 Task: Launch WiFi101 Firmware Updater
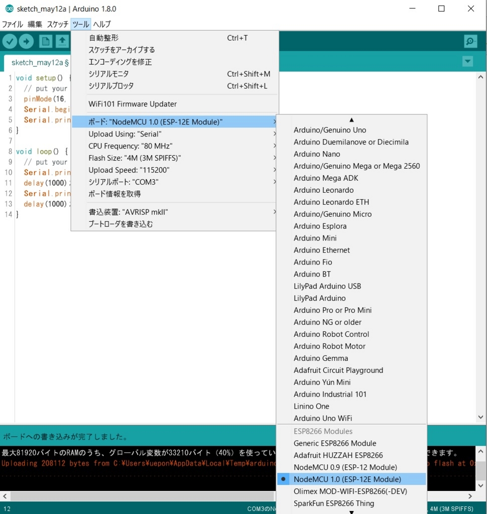point(174,104)
